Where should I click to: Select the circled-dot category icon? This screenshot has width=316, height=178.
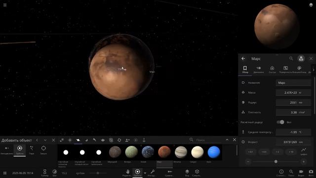[x=136, y=140]
